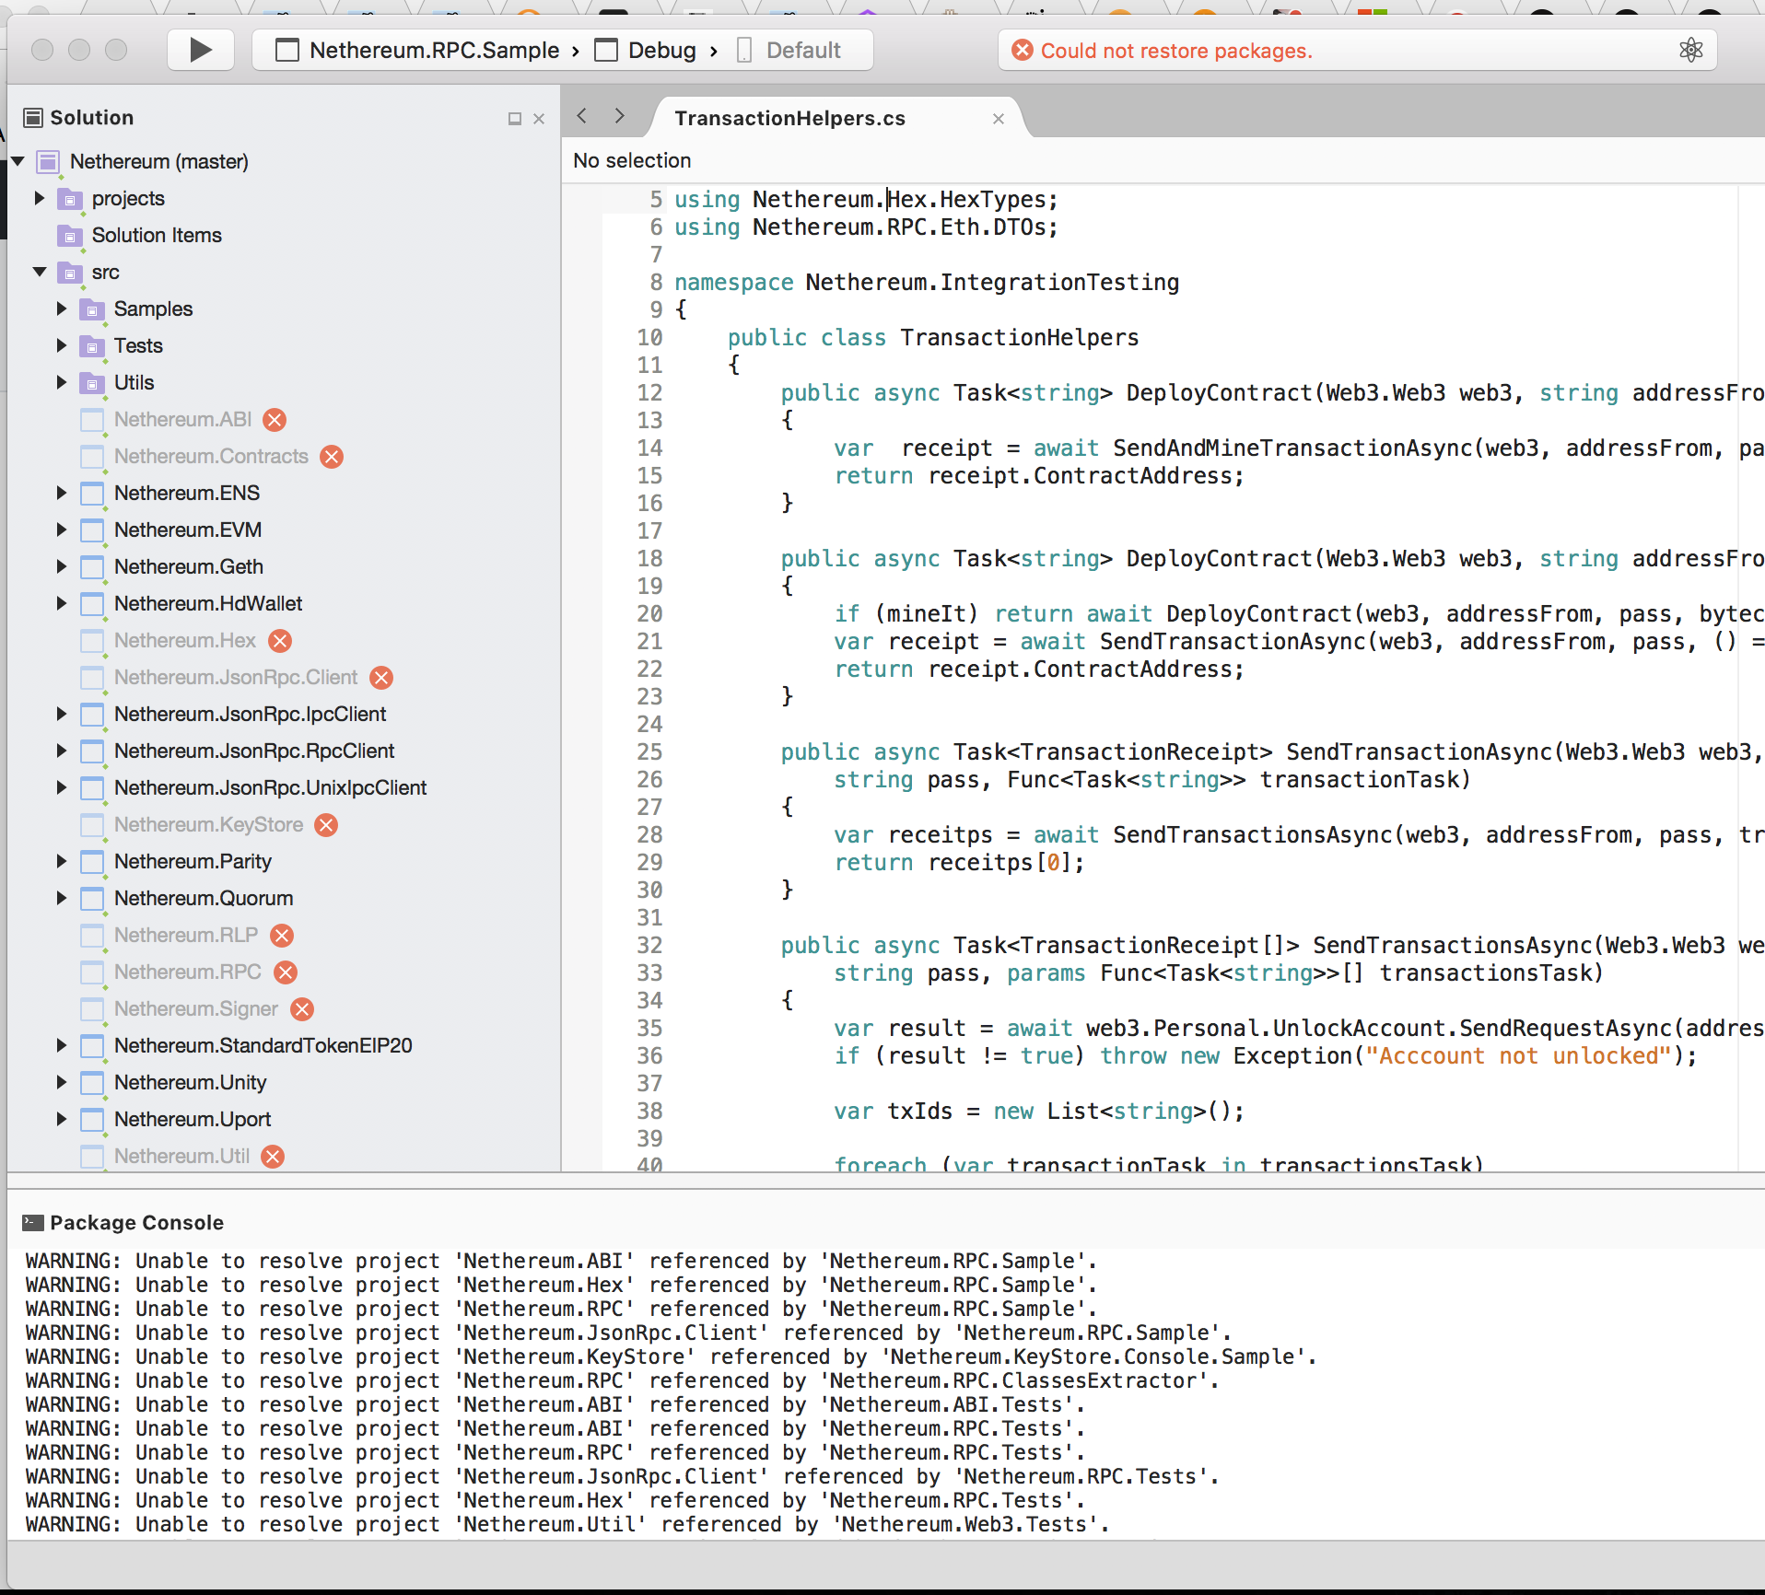Collapse the src folder

point(39,272)
